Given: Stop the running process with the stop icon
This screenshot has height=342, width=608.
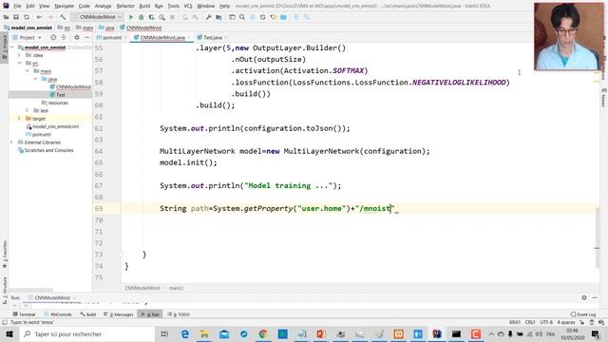Looking at the screenshot, I should tap(172, 17).
